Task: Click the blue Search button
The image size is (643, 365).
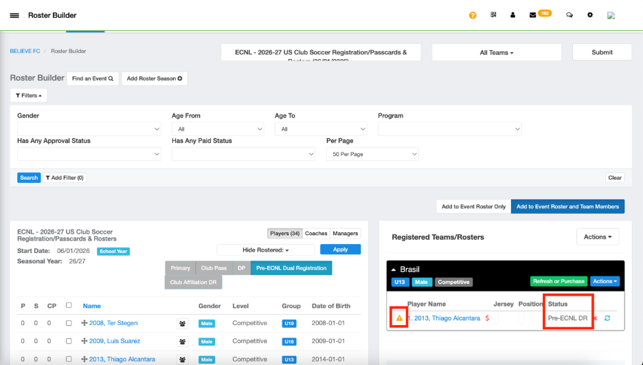Action: click(x=29, y=177)
